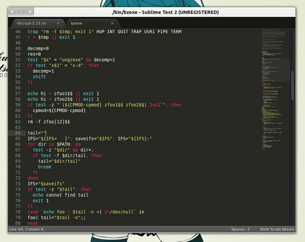This screenshot has width=305, height=242.
Task: Click the 'trap' keyword on line 46
Action: (33, 31)
